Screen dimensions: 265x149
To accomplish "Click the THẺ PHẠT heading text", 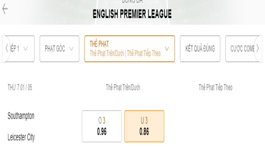I will [99, 44].
